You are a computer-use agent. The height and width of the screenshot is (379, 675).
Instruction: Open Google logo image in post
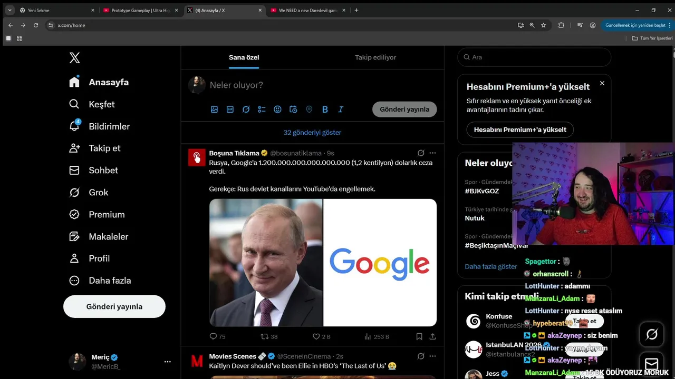[380, 263]
